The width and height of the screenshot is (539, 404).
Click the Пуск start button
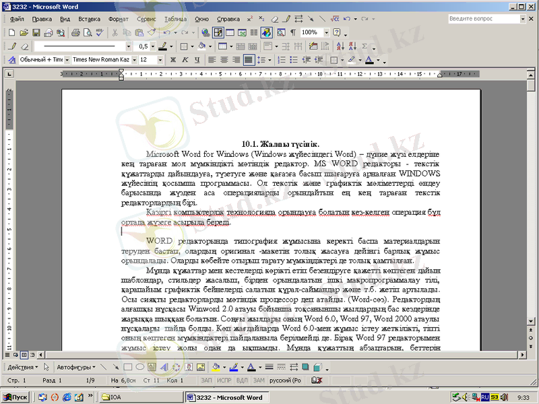point(15,398)
